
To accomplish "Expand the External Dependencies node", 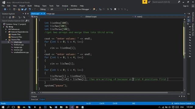I will pyautogui.click(x=6, y=32).
